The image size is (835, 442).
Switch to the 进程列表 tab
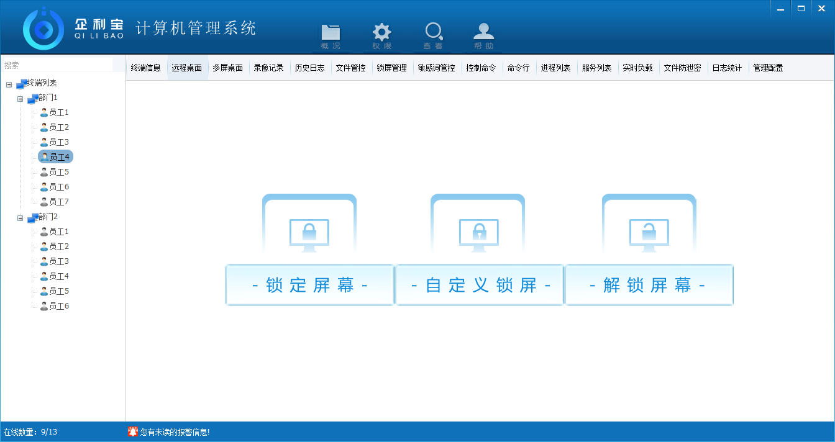click(x=555, y=68)
